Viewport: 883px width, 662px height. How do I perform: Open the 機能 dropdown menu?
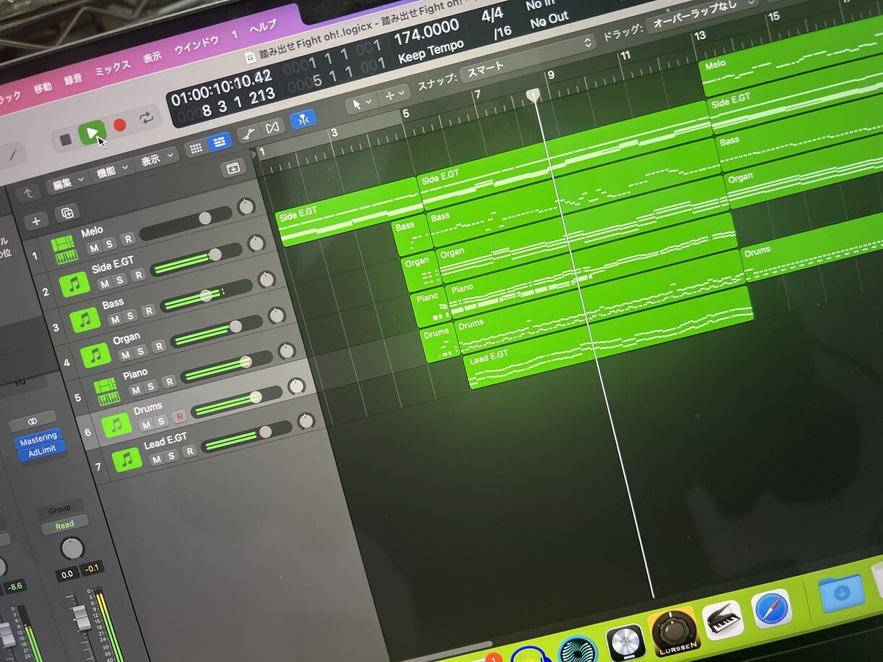point(113,171)
